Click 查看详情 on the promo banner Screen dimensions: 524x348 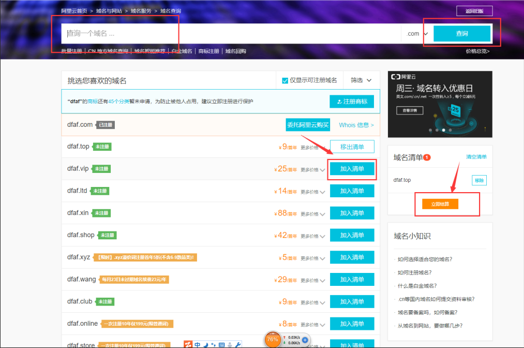tap(410, 110)
